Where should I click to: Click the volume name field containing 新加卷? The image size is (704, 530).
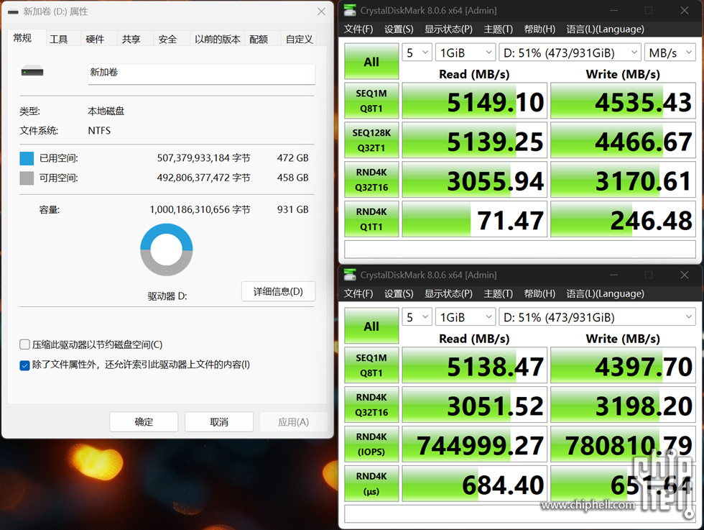202,74
